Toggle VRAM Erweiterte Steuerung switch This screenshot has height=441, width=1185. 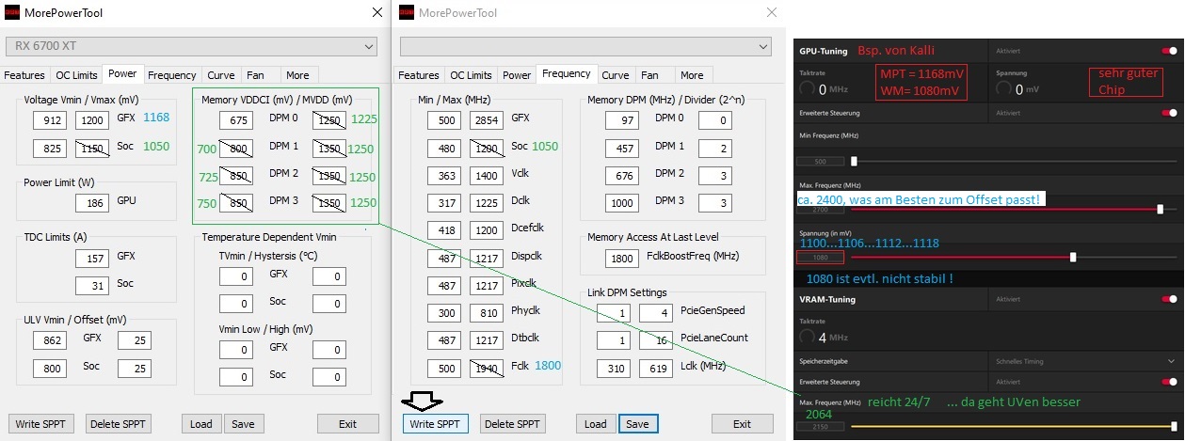pyautogui.click(x=1169, y=382)
